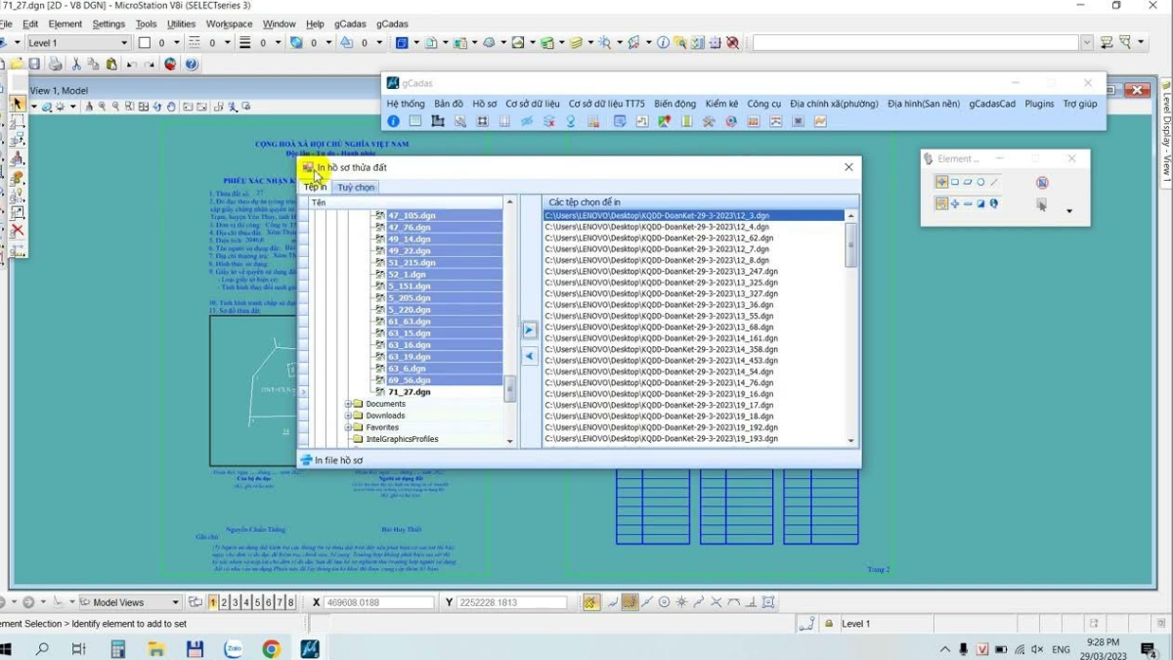The width and height of the screenshot is (1173, 660).
Task: Click the X coordinate input field
Action: point(377,602)
